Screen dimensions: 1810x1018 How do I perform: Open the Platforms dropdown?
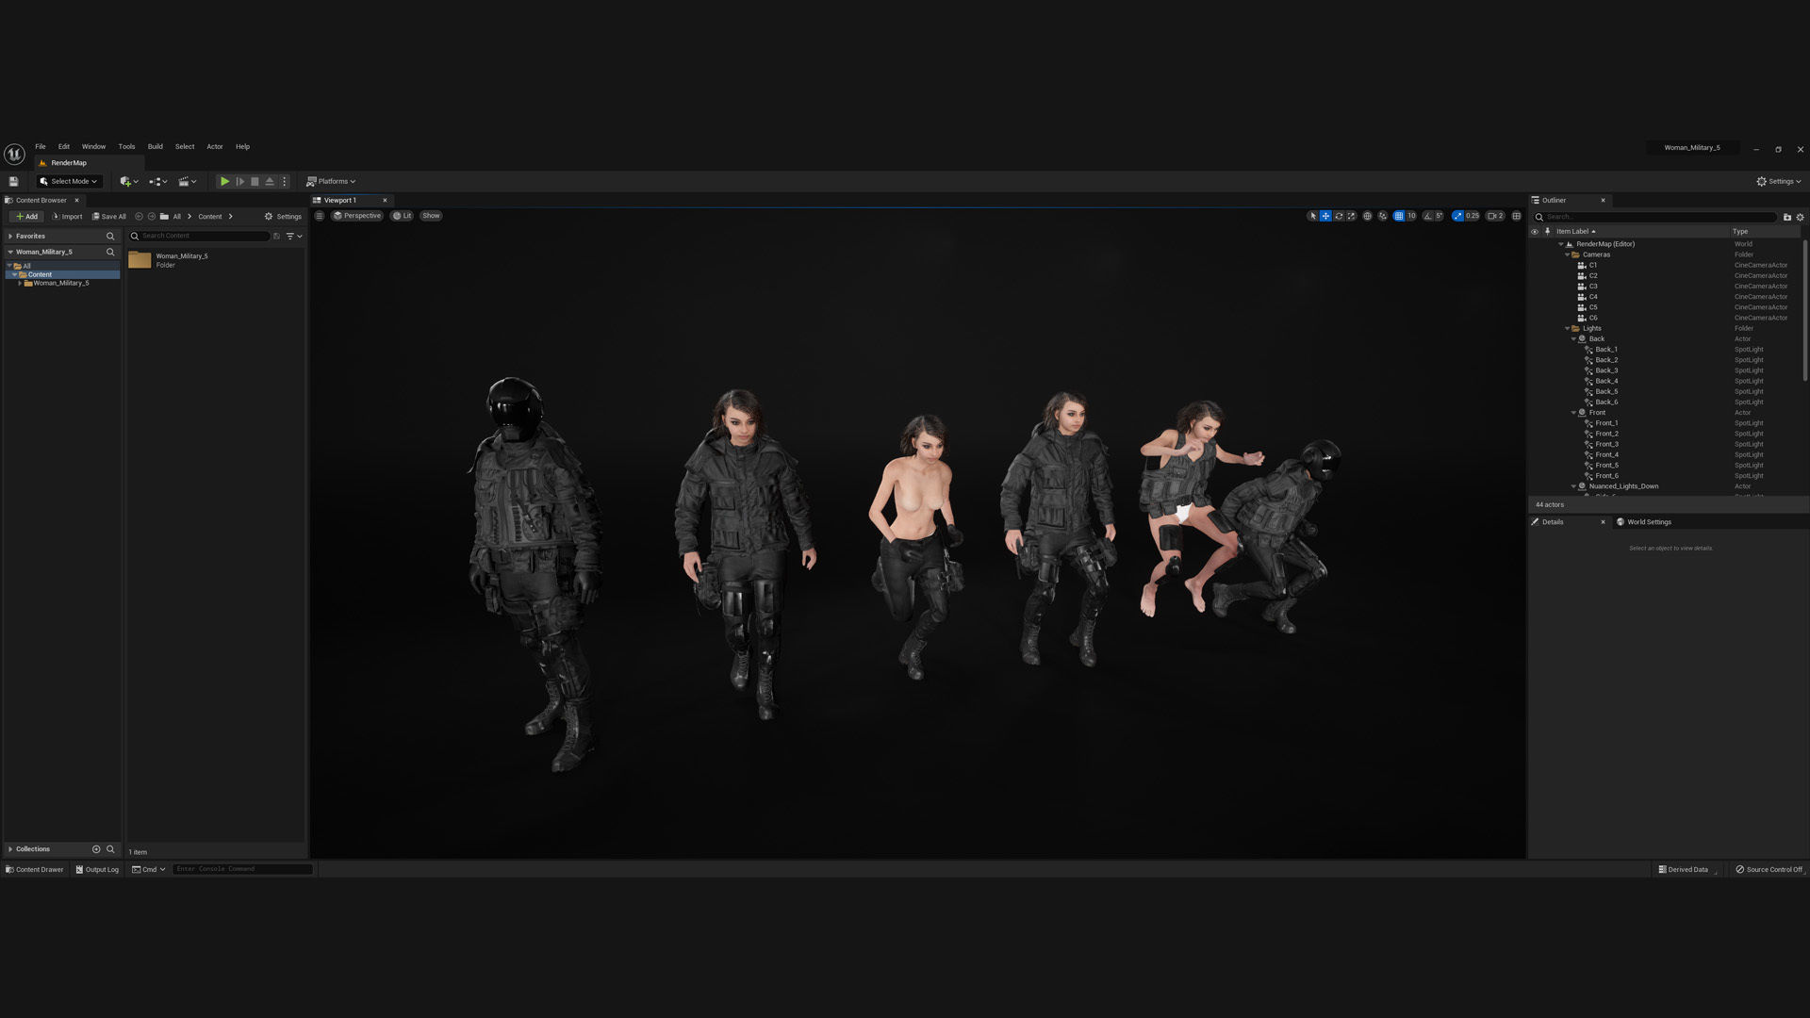331,181
